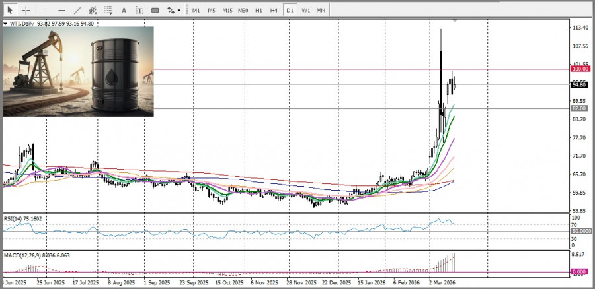The image size is (595, 289).
Task: Toggle the M1 timeframe
Action: click(196, 10)
